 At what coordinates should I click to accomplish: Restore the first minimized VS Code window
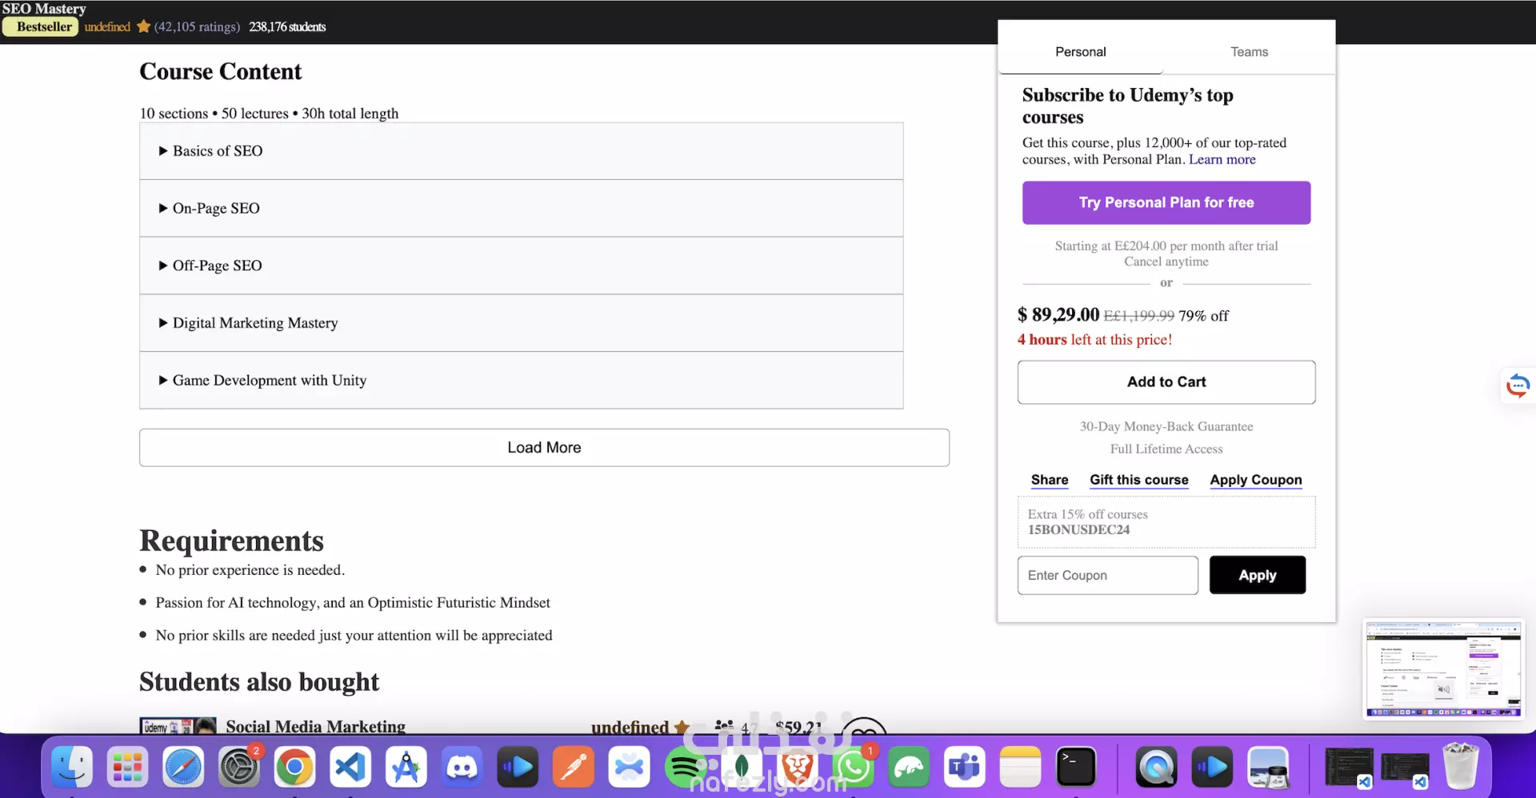[x=1349, y=767]
